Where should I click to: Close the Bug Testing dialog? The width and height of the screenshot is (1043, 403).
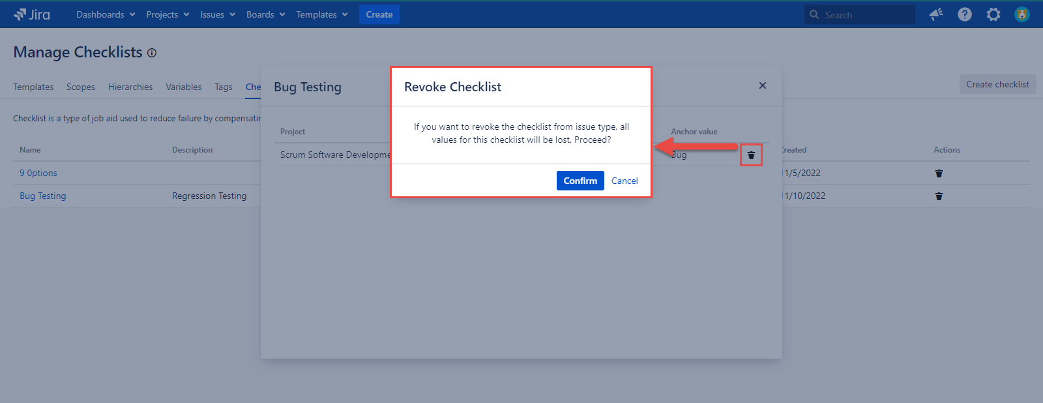click(x=763, y=85)
